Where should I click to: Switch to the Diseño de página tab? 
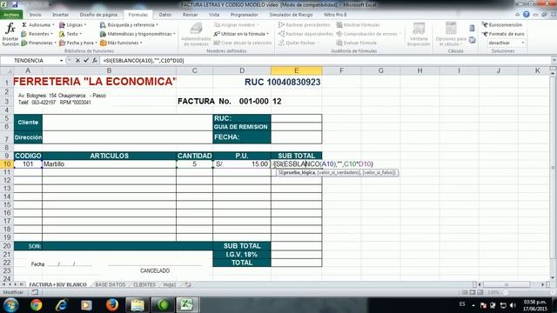(98, 15)
